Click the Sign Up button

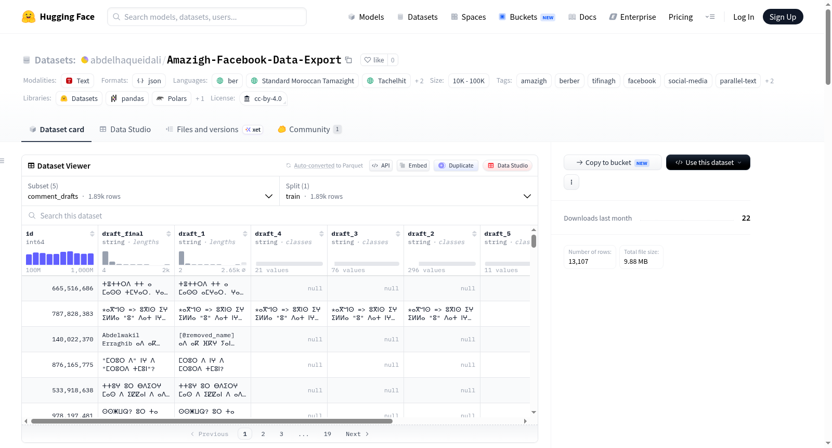coord(783,17)
